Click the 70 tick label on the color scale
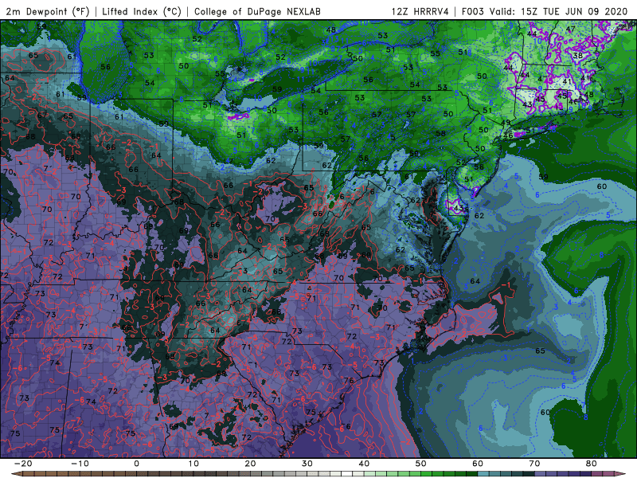 (534, 464)
